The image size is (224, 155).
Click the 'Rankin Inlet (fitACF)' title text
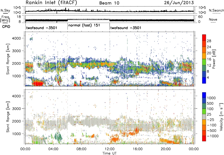pos(51,3)
